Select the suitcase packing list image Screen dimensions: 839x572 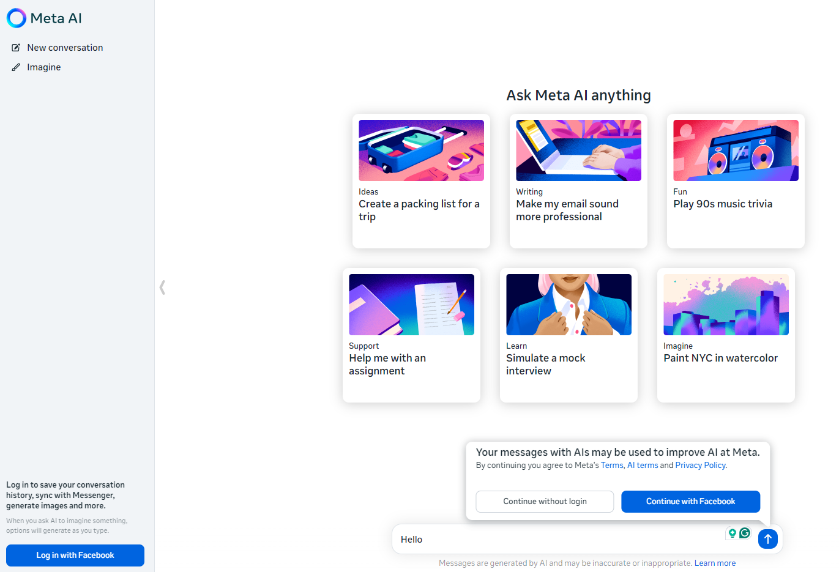421,150
